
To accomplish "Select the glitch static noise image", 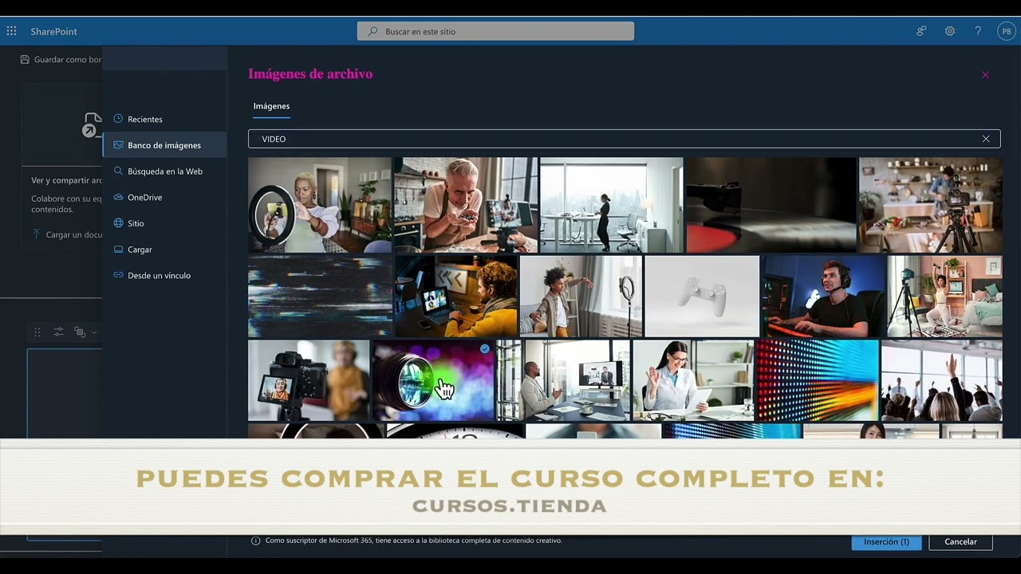I will click(x=320, y=296).
